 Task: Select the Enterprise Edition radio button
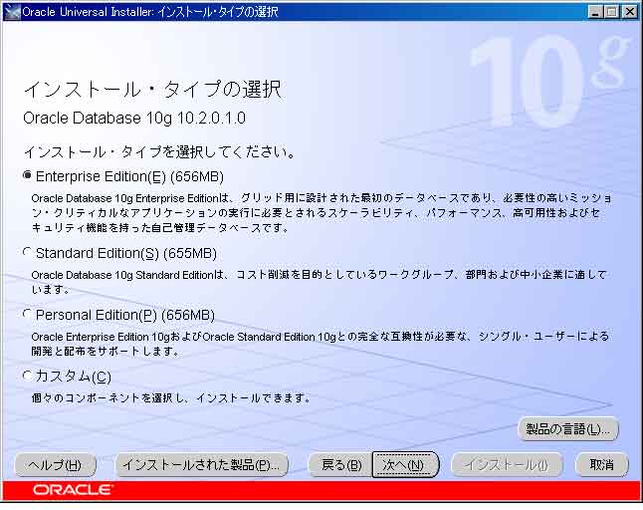click(27, 175)
